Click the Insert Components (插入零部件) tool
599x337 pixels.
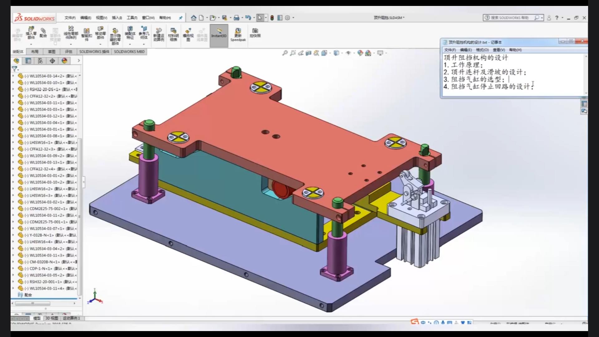(x=31, y=33)
